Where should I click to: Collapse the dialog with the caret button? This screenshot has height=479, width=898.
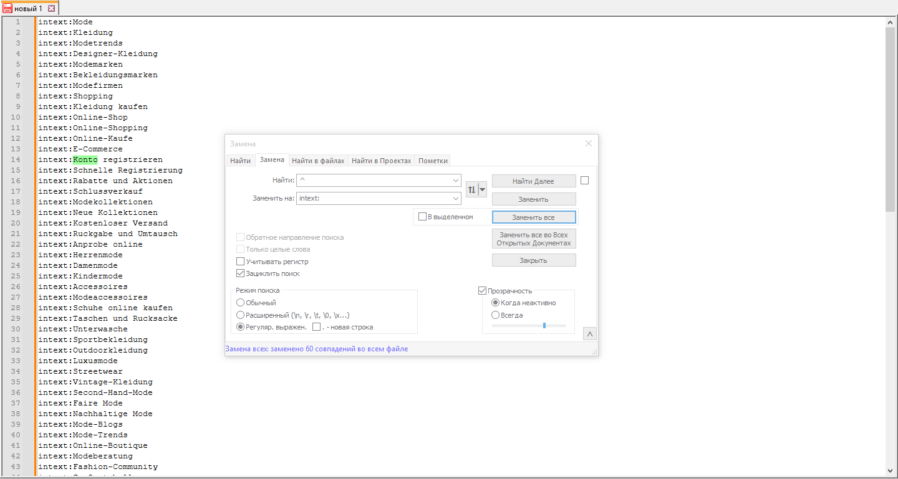pos(590,334)
